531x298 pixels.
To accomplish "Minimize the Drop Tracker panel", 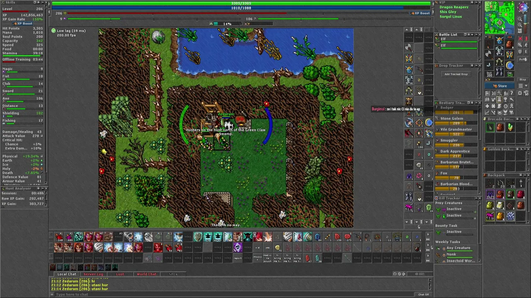I will click(x=476, y=65).
